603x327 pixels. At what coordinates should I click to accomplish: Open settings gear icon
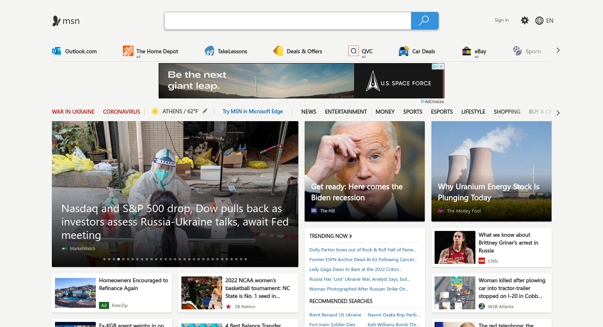(524, 20)
